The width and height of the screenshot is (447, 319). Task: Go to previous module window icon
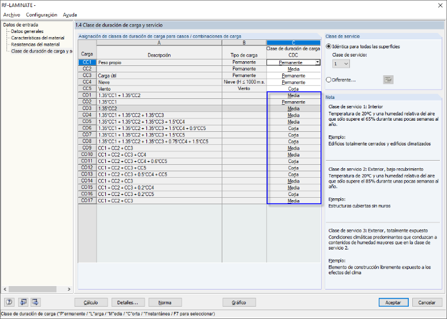click(x=23, y=302)
